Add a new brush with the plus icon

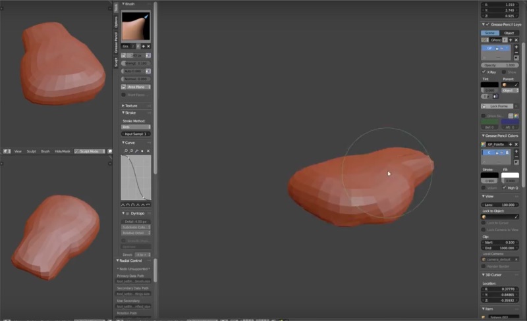(x=144, y=46)
